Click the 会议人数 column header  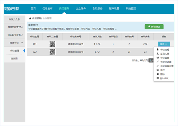[97, 37]
